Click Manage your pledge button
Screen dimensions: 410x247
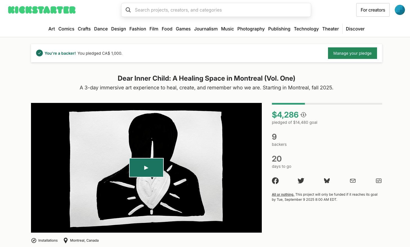[352, 53]
